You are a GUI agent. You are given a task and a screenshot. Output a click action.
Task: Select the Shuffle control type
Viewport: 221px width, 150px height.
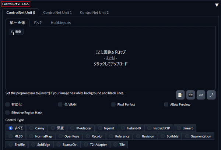coord(17,144)
